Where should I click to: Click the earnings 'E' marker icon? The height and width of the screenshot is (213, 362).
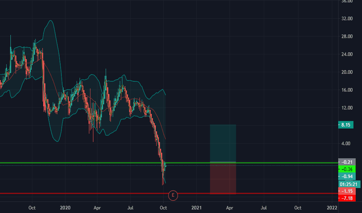[173, 195]
